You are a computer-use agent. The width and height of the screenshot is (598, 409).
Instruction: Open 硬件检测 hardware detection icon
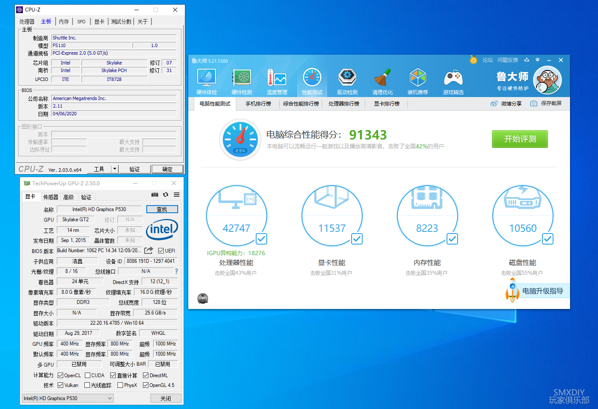242,82
